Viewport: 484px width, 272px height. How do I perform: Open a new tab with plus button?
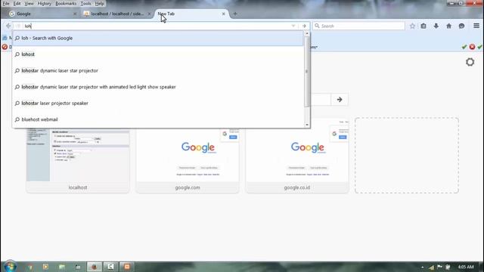(235, 14)
